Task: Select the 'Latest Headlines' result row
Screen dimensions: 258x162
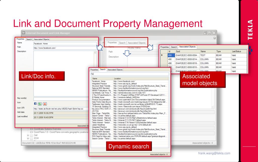Action: (130, 125)
